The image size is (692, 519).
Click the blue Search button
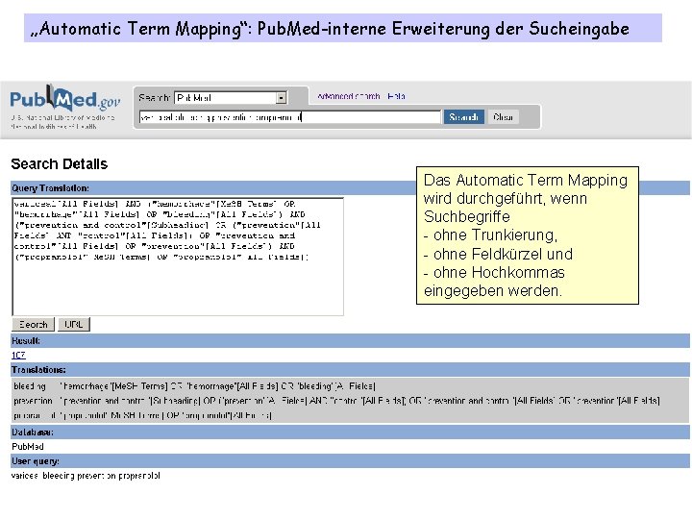(x=464, y=117)
